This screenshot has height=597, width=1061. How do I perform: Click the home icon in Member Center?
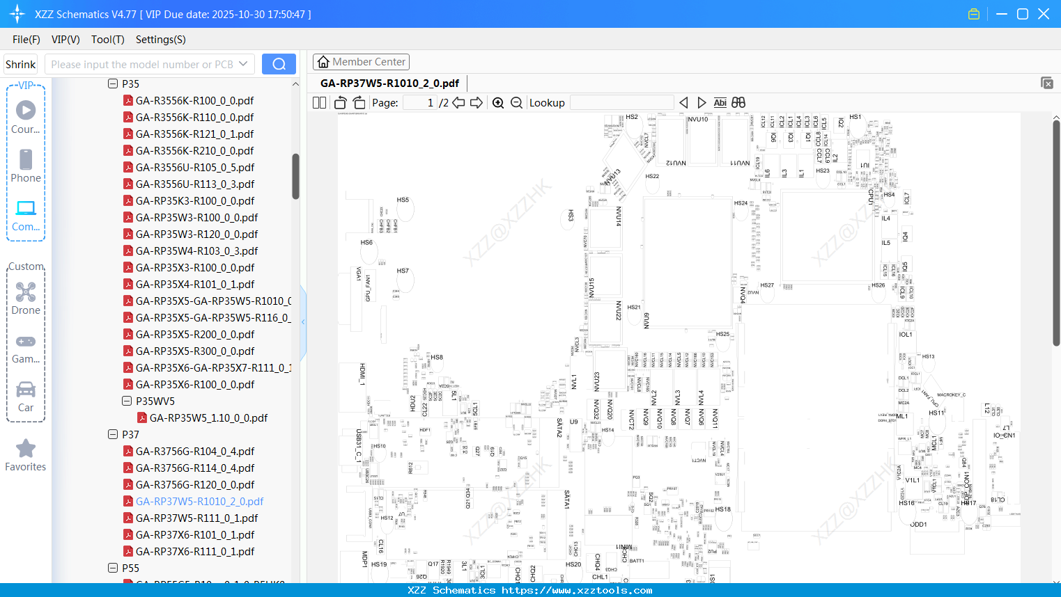[x=323, y=62]
